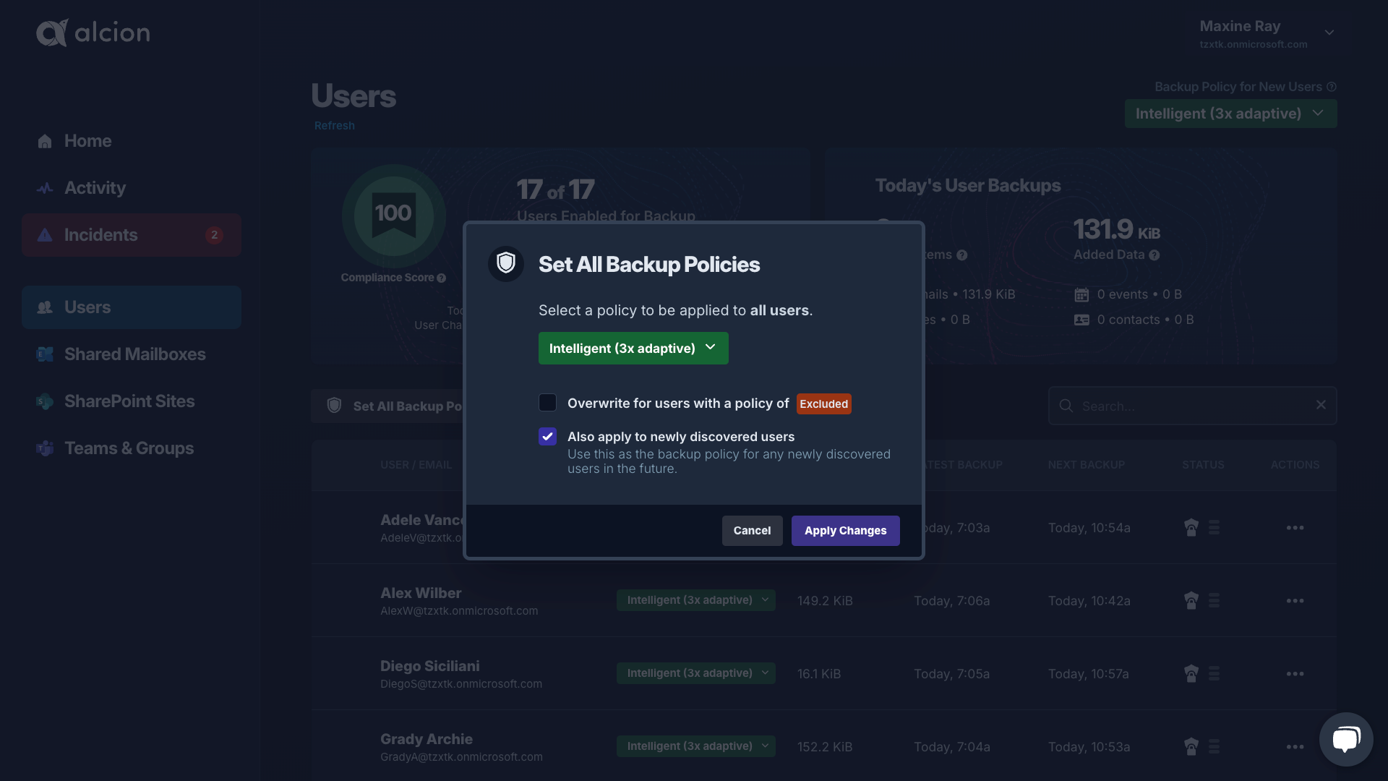Click the Shared Mailboxes Outlook icon
This screenshot has height=781, width=1388.
pos(45,354)
